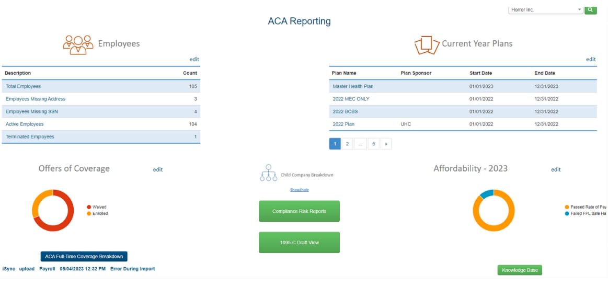The image size is (608, 286).
Task: Click the Employees people group icon
Action: click(78, 44)
